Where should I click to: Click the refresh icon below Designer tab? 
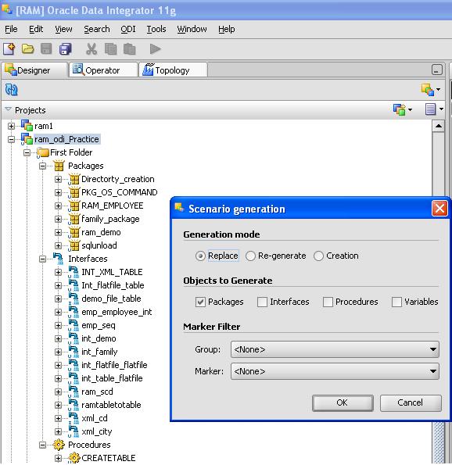(x=11, y=90)
